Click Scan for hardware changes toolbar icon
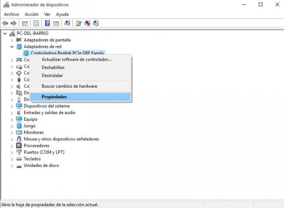 point(67,23)
